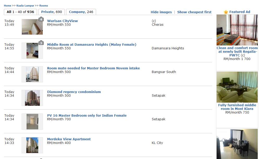The image size is (265, 159).
Task: Open the Mont Kiara featured room title link
Action: coord(237,107)
